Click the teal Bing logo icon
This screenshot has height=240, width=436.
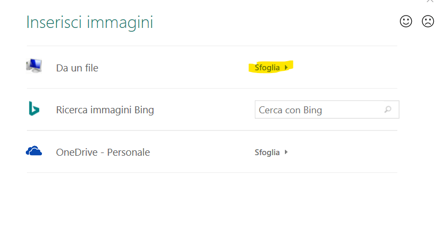[34, 108]
